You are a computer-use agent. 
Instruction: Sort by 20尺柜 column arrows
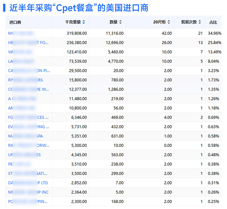pyautogui.click(x=169, y=22)
